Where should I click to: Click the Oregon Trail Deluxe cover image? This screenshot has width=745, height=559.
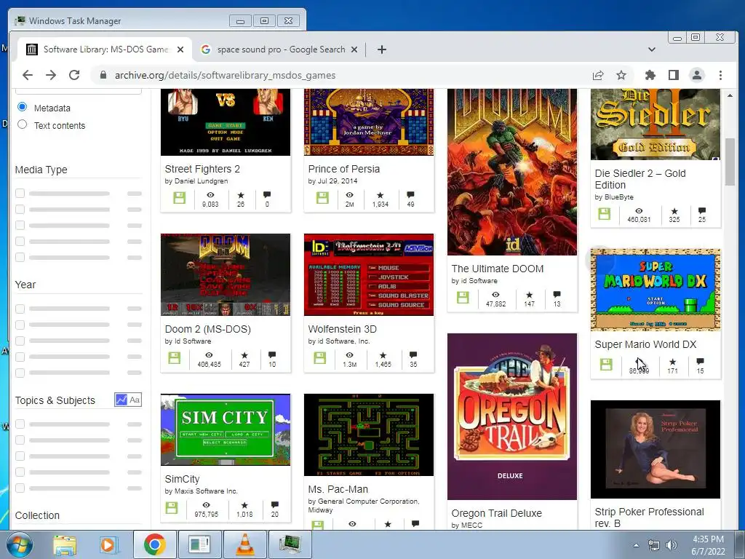pyautogui.click(x=511, y=416)
